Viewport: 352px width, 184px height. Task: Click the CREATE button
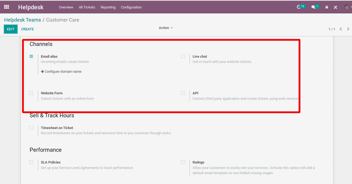(27, 29)
